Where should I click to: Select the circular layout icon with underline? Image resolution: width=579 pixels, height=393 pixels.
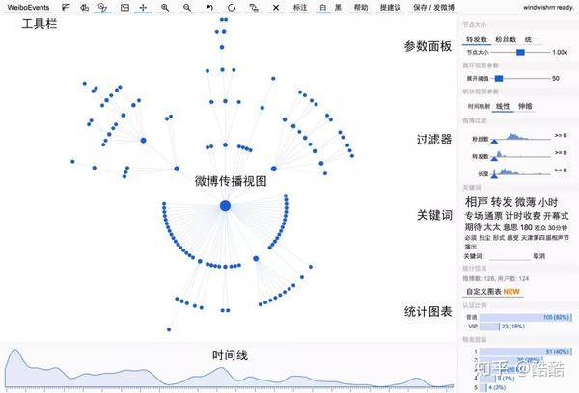(102, 7)
